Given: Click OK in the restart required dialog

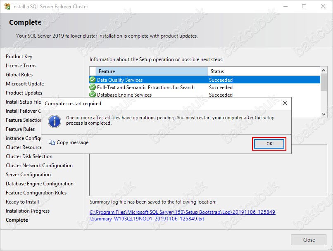Looking at the screenshot, I should point(269,144).
